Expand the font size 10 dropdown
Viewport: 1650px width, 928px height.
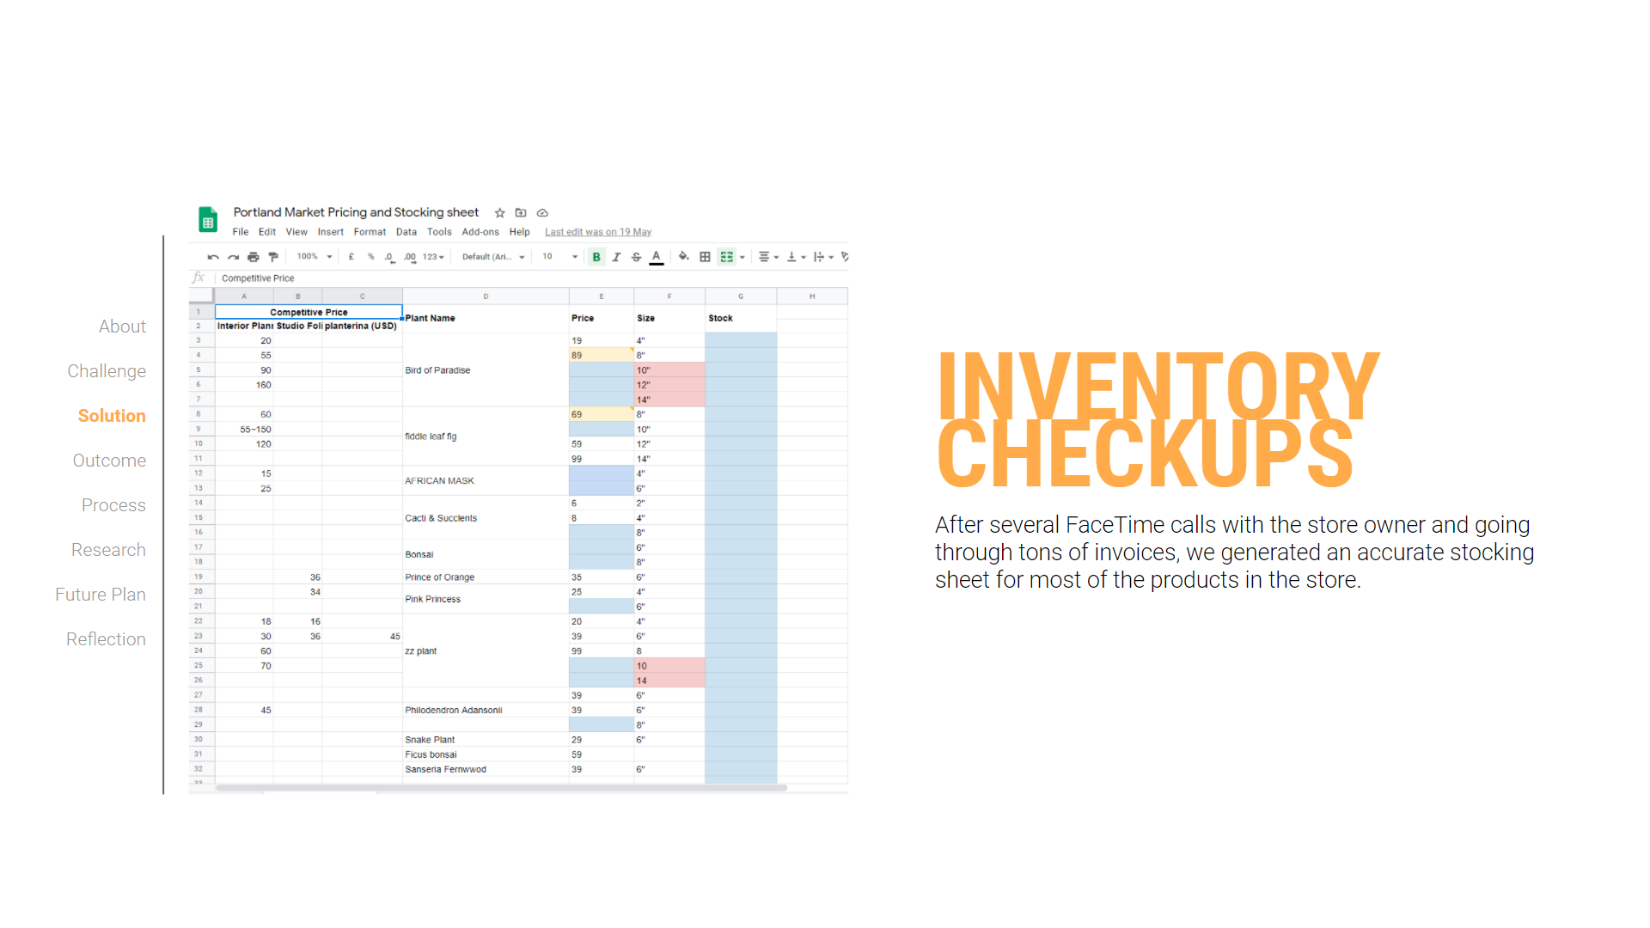pos(559,257)
